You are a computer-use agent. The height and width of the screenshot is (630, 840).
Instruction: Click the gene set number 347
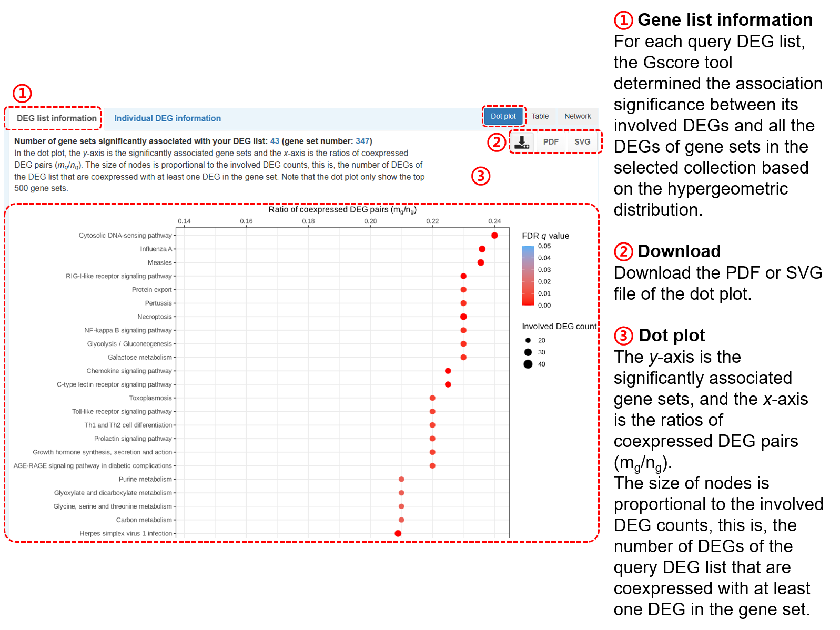362,141
